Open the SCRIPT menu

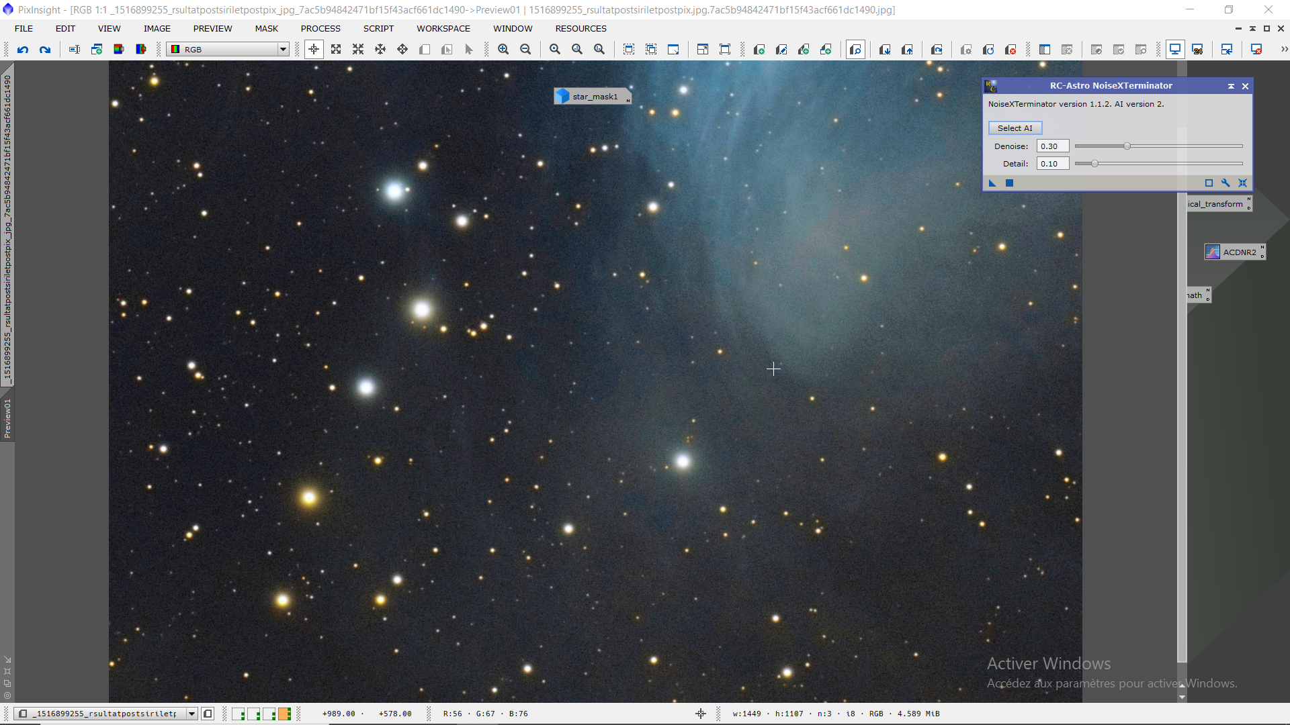point(378,28)
